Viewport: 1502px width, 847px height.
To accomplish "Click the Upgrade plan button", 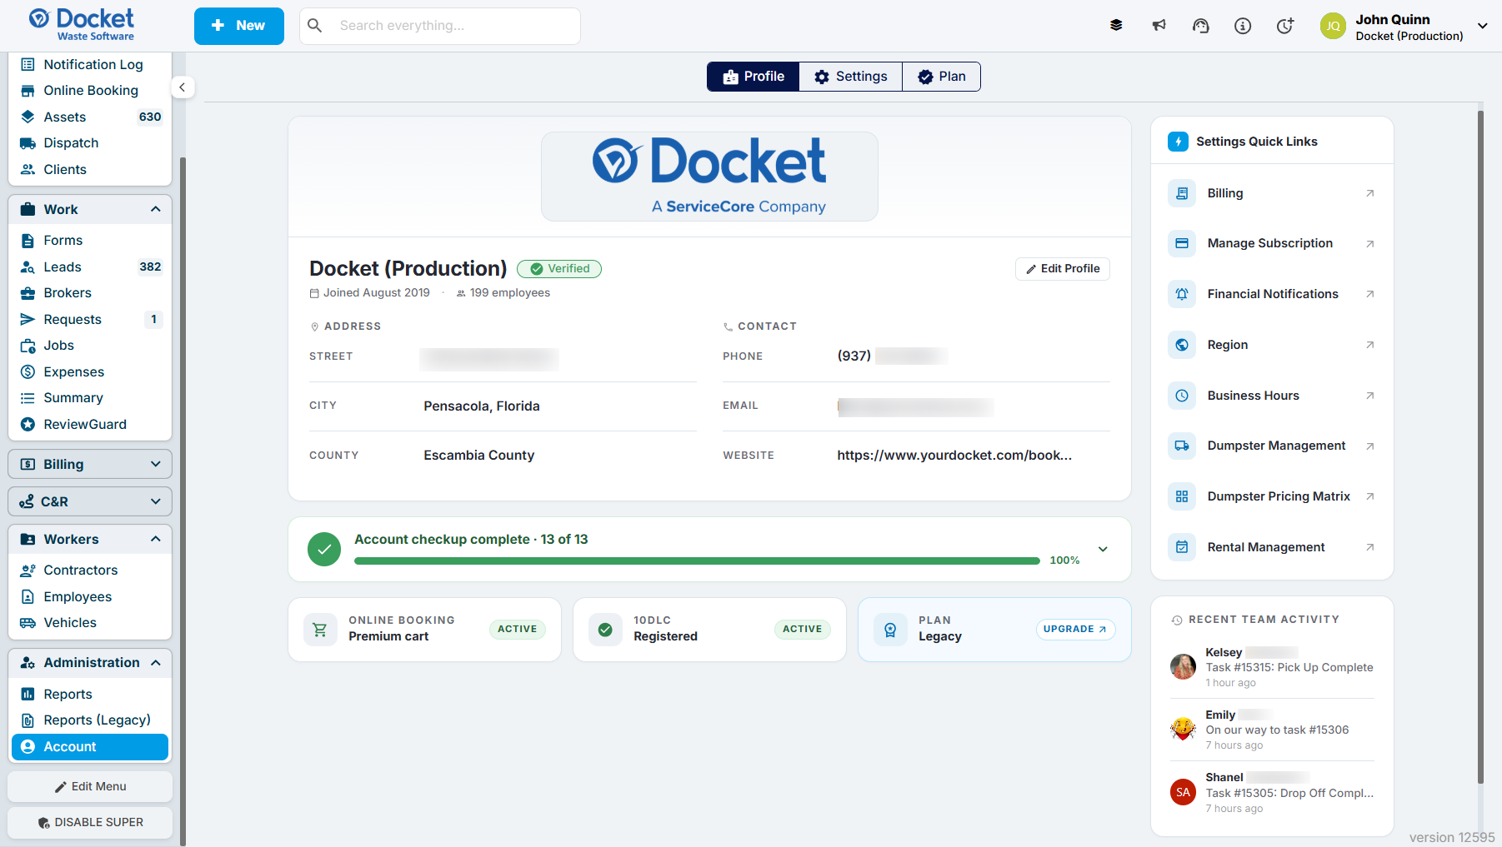I will pos(1075,630).
